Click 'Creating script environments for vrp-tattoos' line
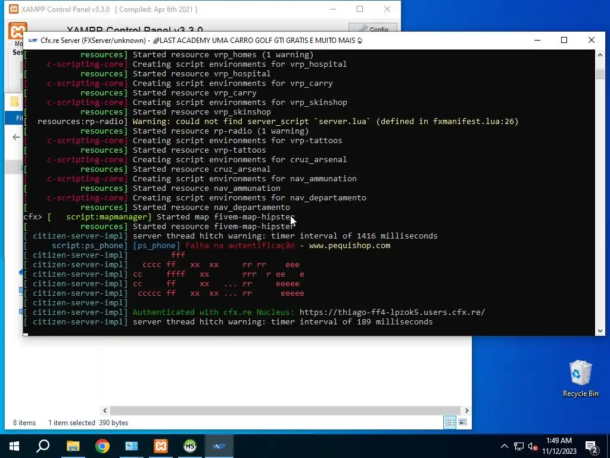 pyautogui.click(x=237, y=141)
